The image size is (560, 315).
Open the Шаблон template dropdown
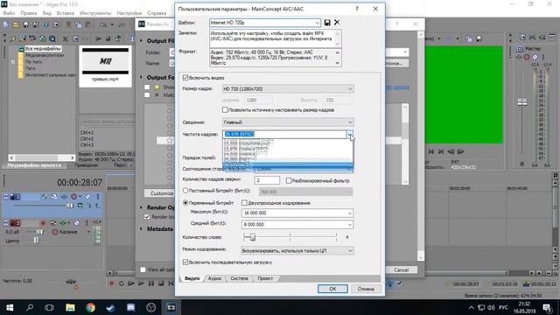[x=317, y=23]
